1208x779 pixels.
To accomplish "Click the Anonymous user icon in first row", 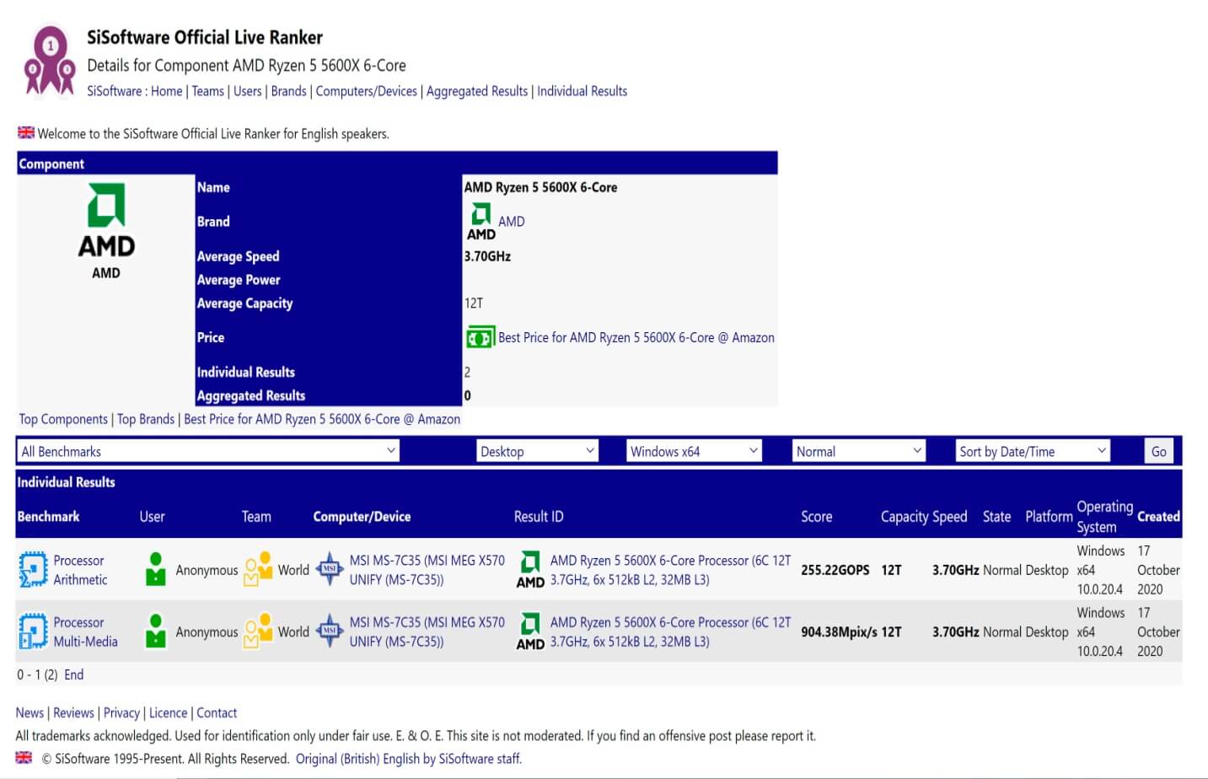I will coord(156,570).
